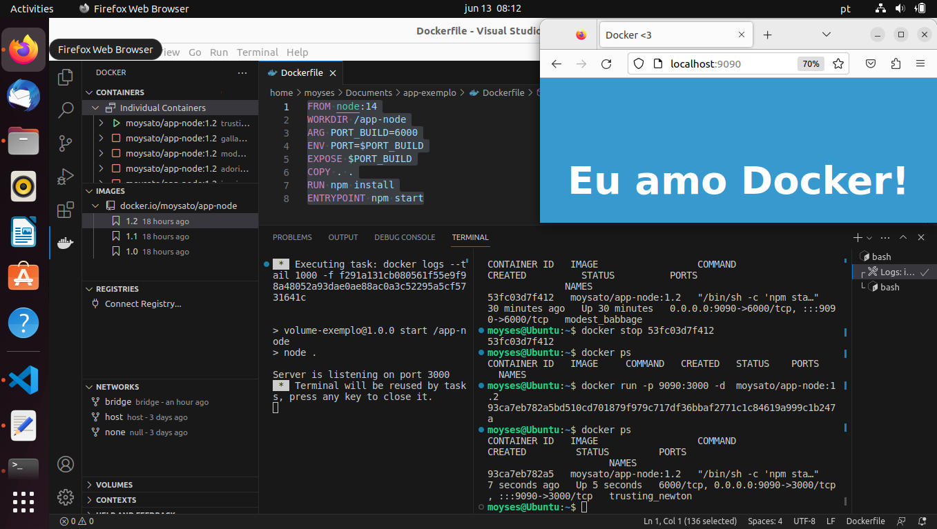Reset the 70% zoom level in Firefox
This screenshot has height=529, width=937.
(x=811, y=63)
